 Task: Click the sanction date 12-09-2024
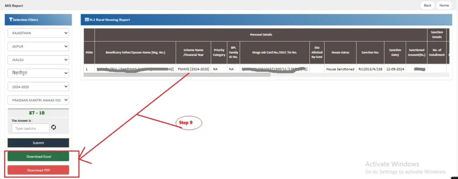click(x=395, y=69)
